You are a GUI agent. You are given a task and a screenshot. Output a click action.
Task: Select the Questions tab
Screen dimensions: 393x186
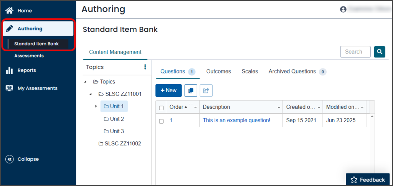(x=178, y=72)
